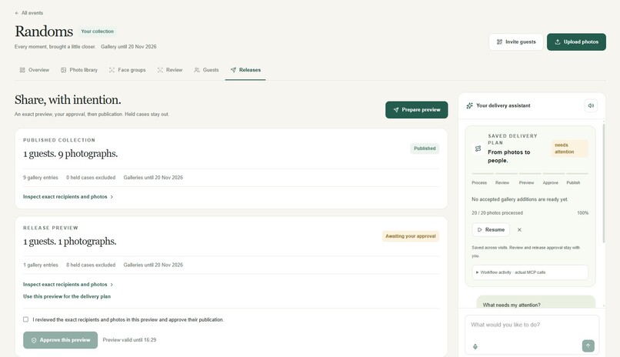The image size is (620, 357).
Task: Click the Review step in delivery plan
Action: [502, 182]
